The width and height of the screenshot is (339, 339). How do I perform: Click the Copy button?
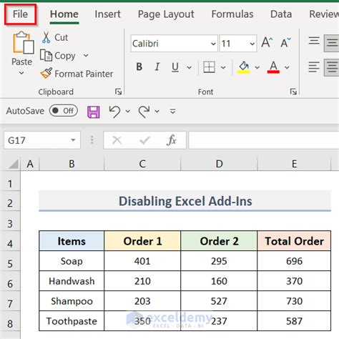[x=58, y=56]
